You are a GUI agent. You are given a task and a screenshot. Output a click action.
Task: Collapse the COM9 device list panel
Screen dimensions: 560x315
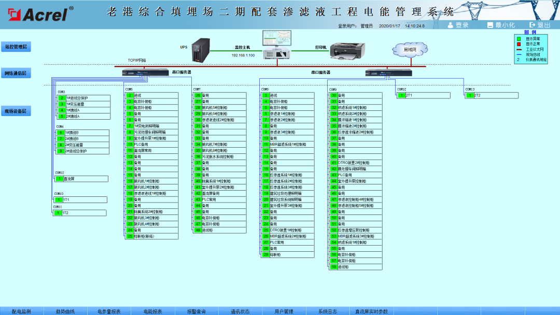pyautogui.click(x=332, y=90)
